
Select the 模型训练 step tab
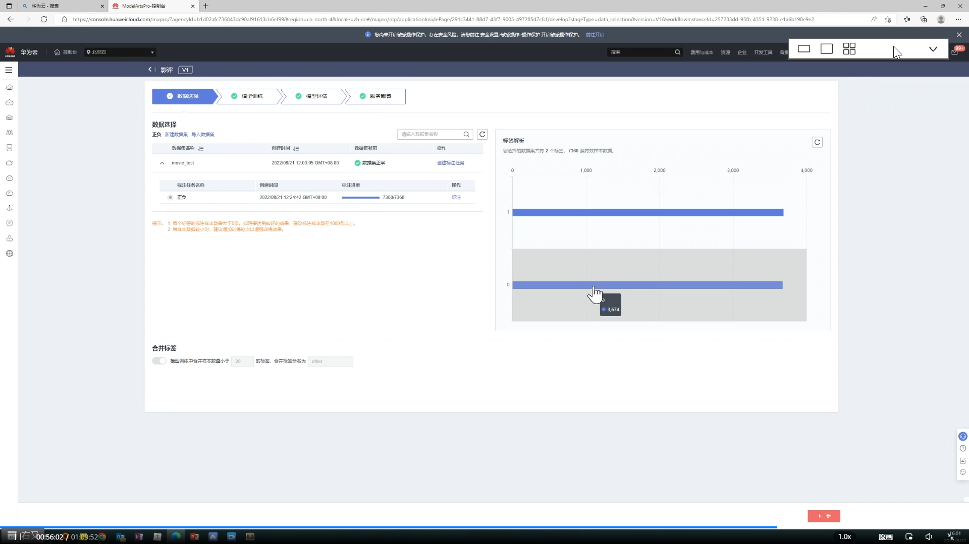[x=248, y=96]
